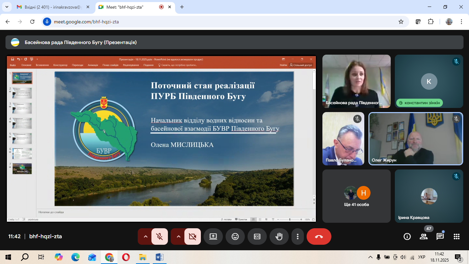469x264 pixels.
Task: Select the Meet "bhf-hqzi-zta" browser tab
Action: (x=127, y=7)
